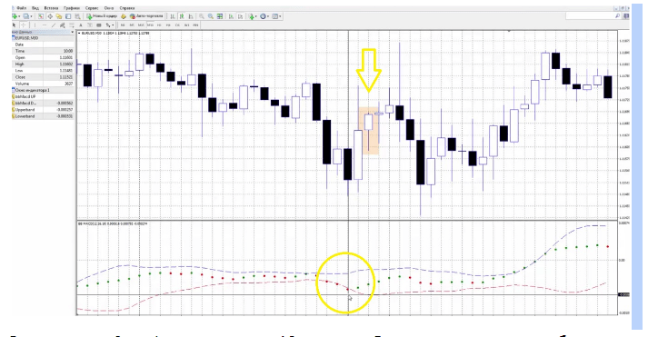Select the trendline drawing tool
658x337 pixels.
tap(54, 25)
